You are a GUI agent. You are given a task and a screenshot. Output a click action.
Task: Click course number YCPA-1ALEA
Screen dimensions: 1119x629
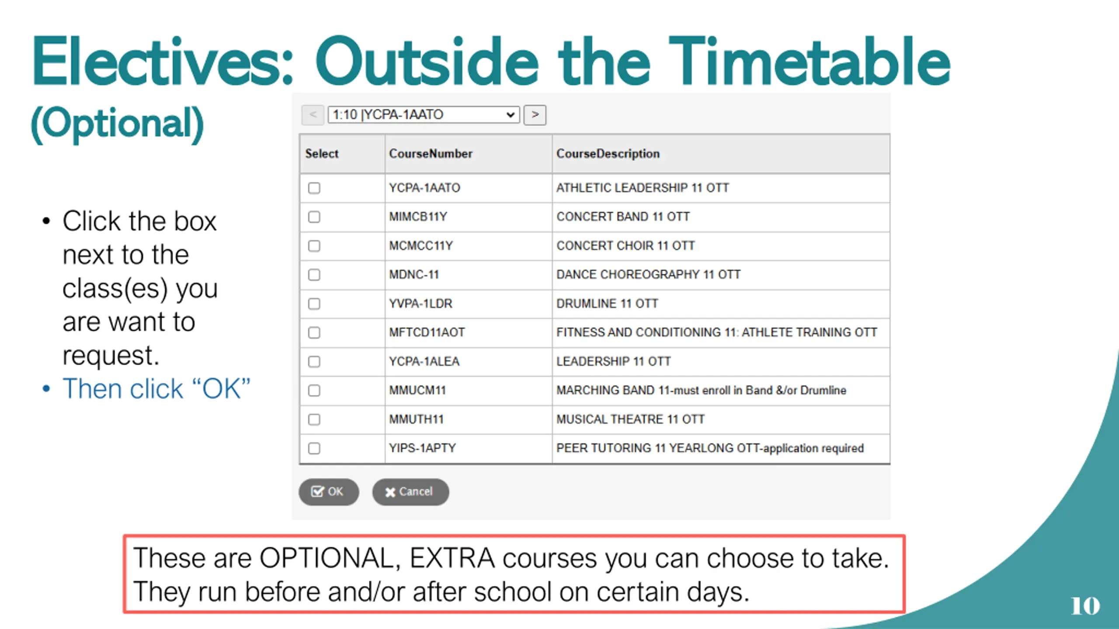[424, 362]
